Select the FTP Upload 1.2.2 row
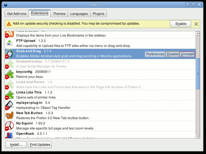The image size is (206, 154). 100,44
